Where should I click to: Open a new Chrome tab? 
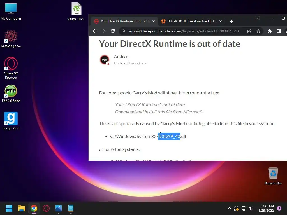point(231,21)
